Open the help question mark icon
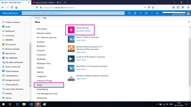This screenshot has height=107, width=191. (x=152, y=13)
